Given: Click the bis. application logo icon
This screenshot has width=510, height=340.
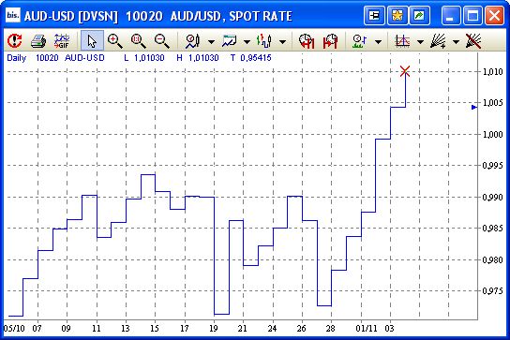Looking at the screenshot, I should pyautogui.click(x=13, y=15).
